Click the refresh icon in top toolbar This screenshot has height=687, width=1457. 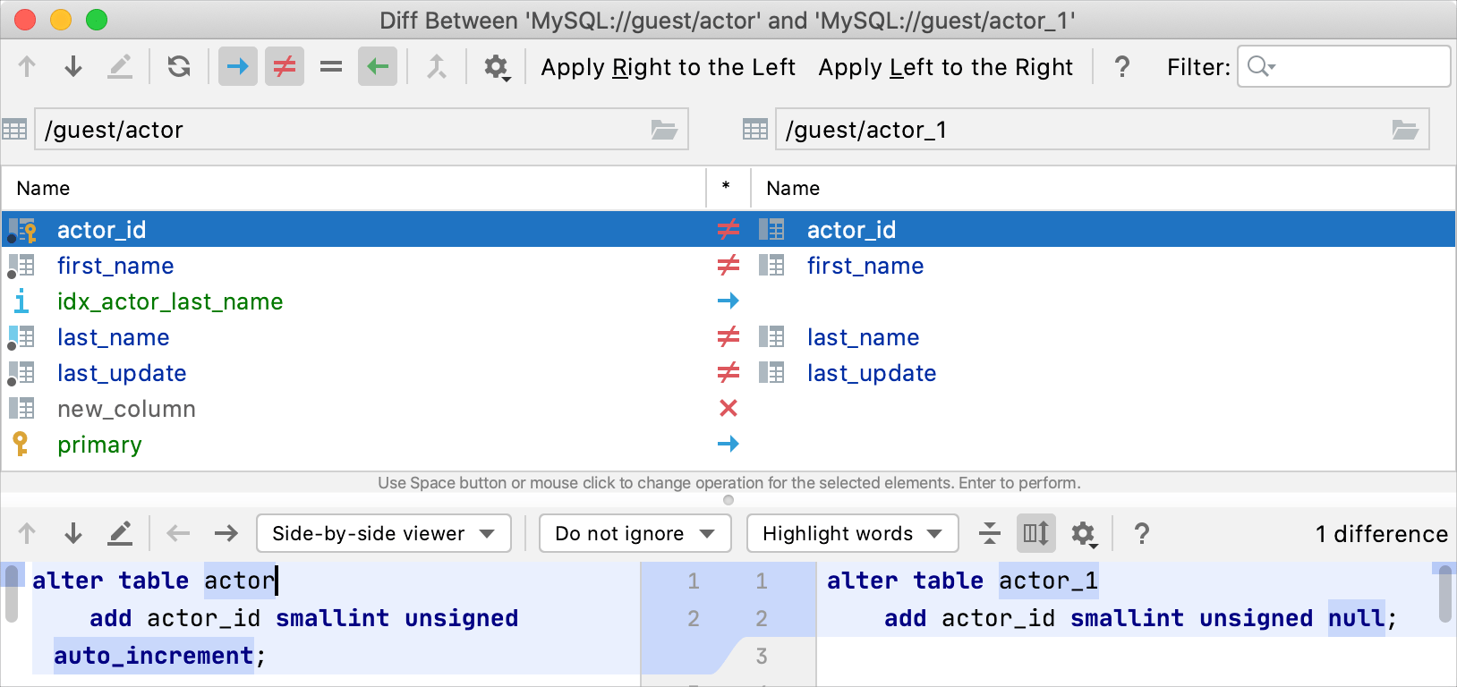tap(179, 67)
